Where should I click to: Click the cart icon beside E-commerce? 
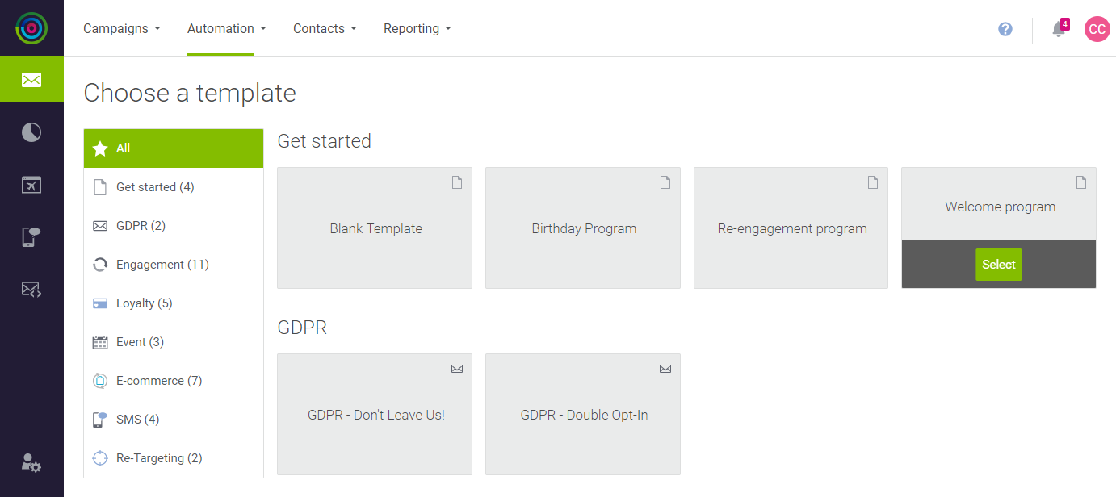[x=100, y=381]
